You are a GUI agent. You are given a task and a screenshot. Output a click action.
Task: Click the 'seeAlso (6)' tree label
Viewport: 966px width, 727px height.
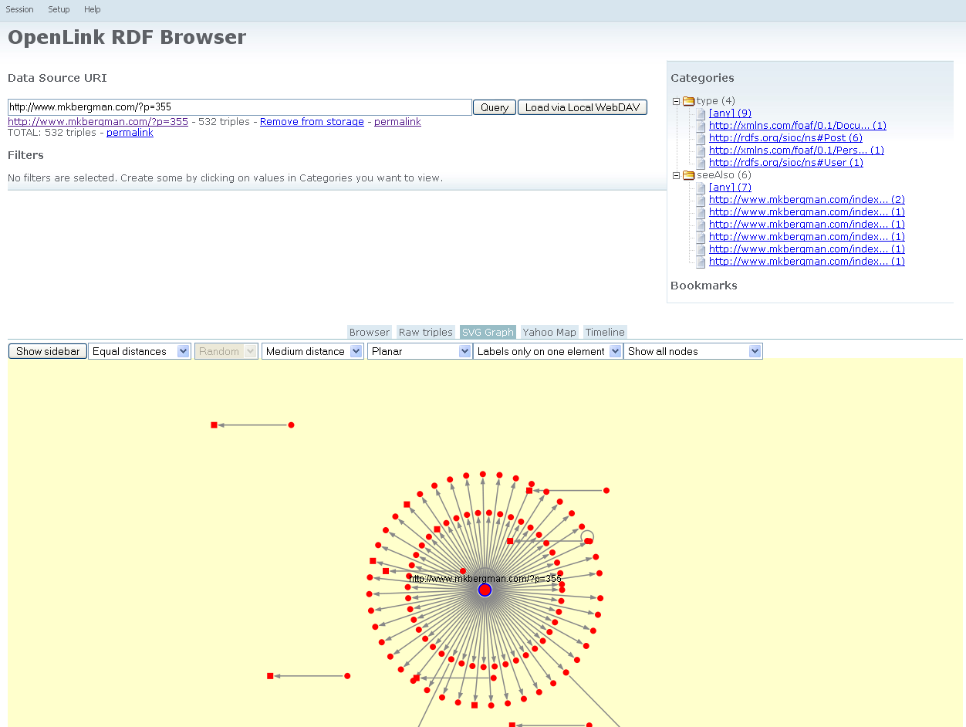coord(724,175)
